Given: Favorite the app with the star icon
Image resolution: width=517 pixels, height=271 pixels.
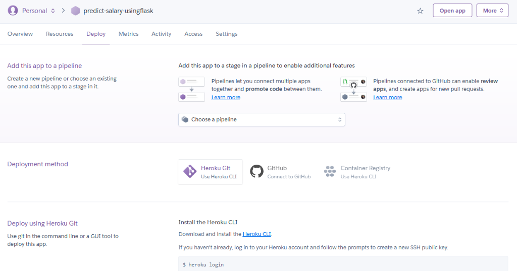Looking at the screenshot, I should [420, 11].
